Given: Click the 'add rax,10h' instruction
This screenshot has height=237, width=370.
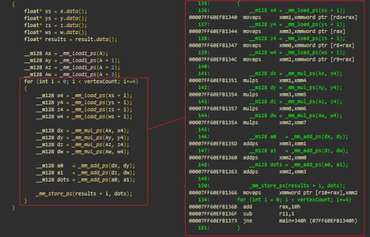Looking at the screenshot, I should [245, 207].
